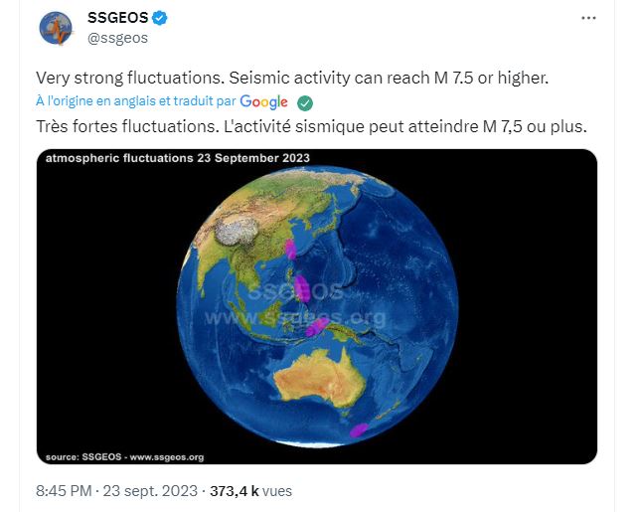Open the @ssgeos handle link
638x512 pixels.
click(117, 38)
